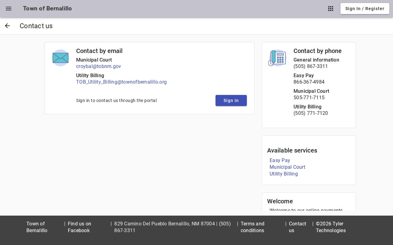
Task: Open the hamburger navigation menu
Action: point(9,9)
